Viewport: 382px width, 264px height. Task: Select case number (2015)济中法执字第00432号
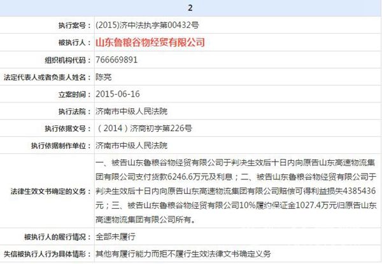click(140, 25)
